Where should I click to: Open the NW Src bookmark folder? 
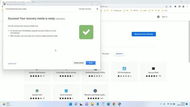tap(134, 11)
